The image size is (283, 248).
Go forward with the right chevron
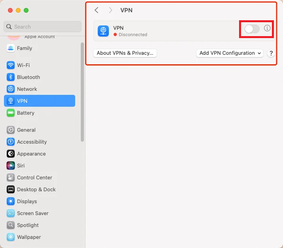[110, 10]
